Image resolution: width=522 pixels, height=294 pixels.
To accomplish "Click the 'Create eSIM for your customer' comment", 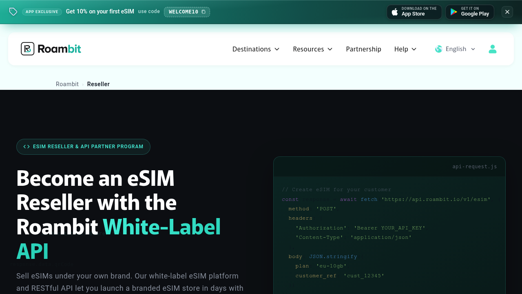I will pos(336,189).
